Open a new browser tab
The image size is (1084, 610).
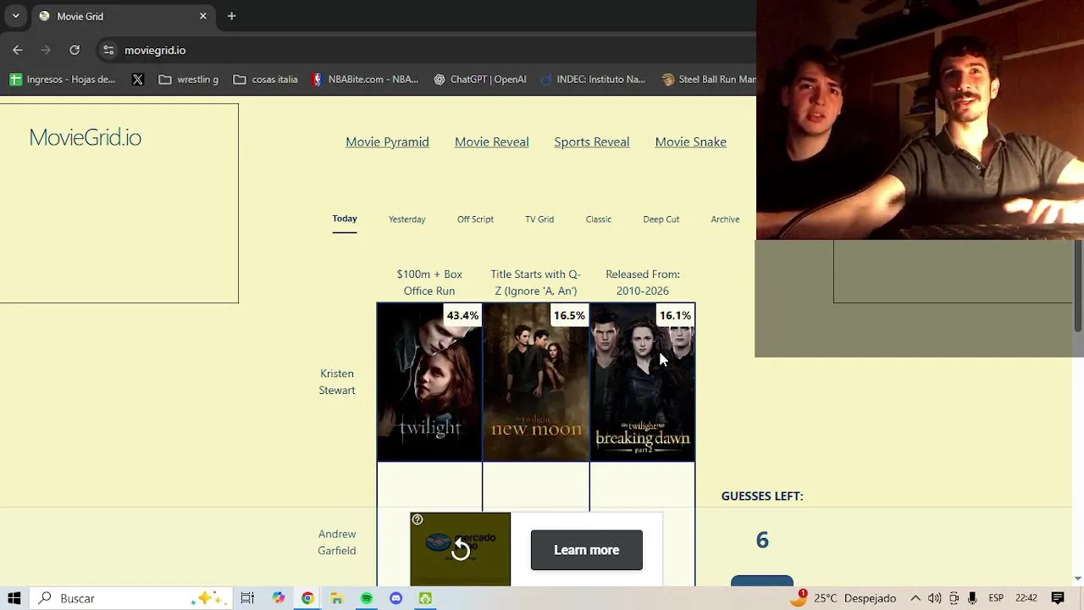pos(231,16)
